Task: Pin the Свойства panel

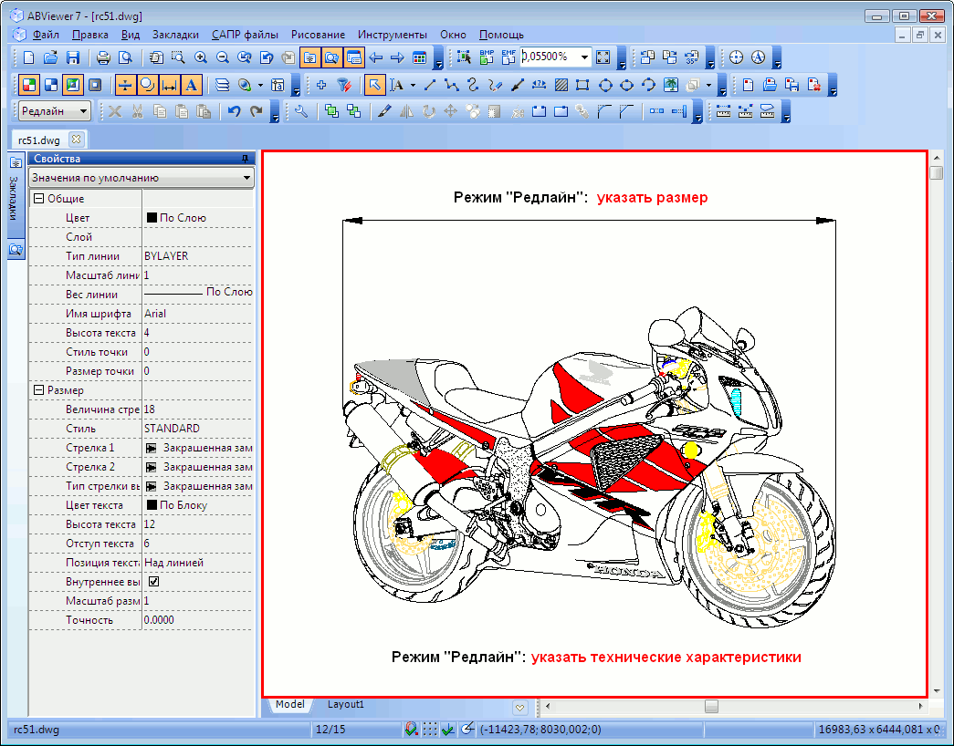Action: [246, 159]
